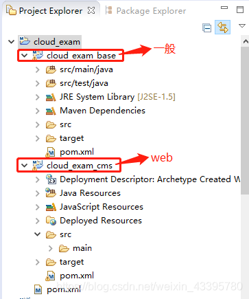Toggle Link with Editor button
Image resolution: width=249 pixels, height=299 pixels.
coord(222,27)
